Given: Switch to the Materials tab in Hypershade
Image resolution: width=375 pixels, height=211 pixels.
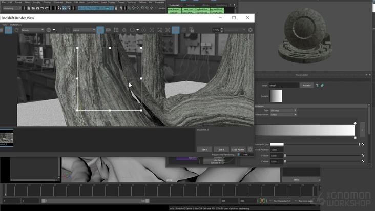Looking at the screenshot, I should (175, 5).
